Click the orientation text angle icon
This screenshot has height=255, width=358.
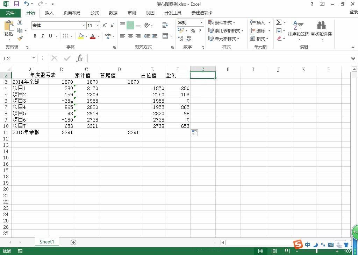pos(147,25)
